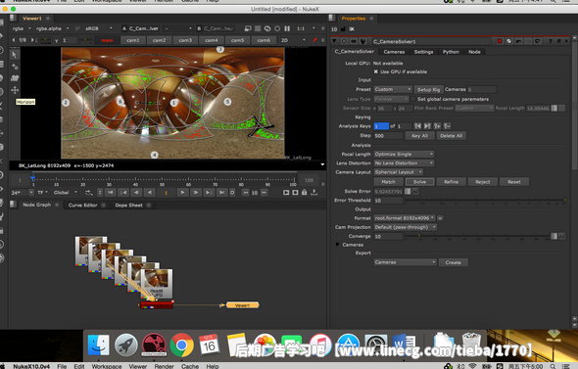578x369 pixels.
Task: Switch to the Python tab
Action: pyautogui.click(x=451, y=52)
